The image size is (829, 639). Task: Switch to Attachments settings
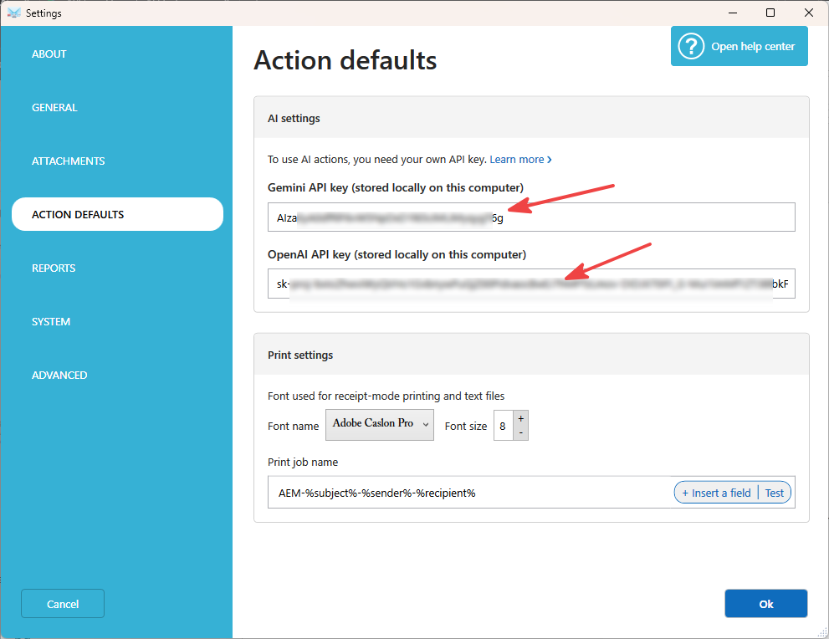[69, 161]
